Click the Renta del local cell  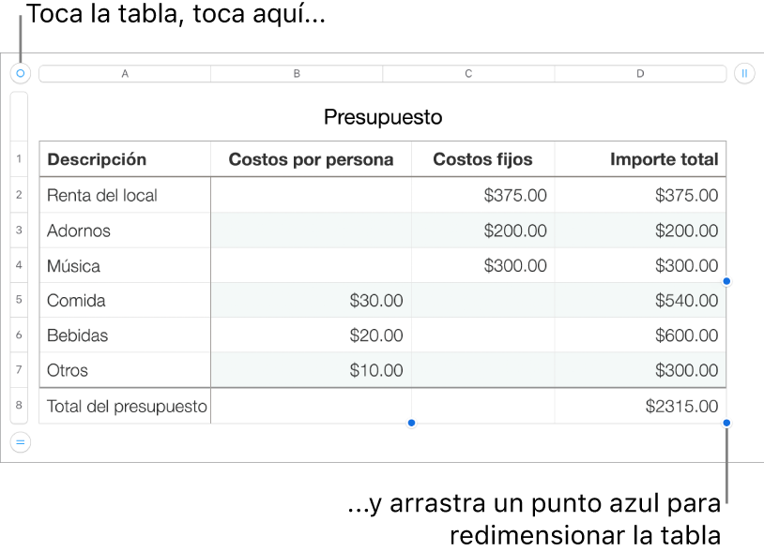coord(125,195)
